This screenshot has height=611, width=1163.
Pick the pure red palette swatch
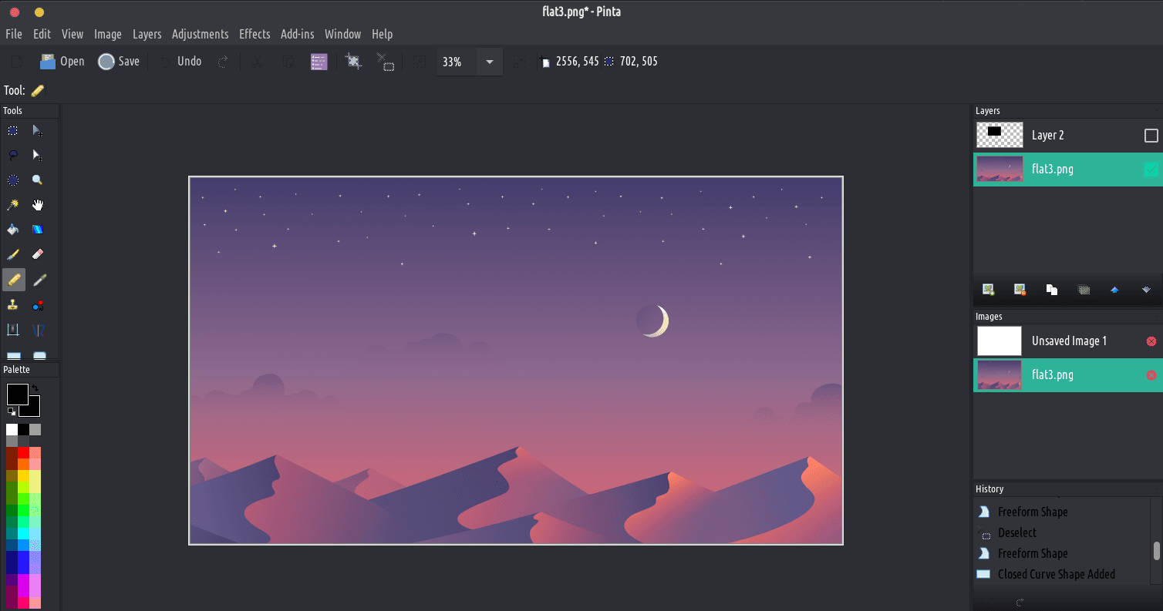point(23,453)
